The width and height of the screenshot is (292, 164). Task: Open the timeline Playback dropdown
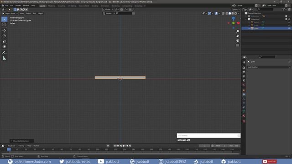coord(12,146)
